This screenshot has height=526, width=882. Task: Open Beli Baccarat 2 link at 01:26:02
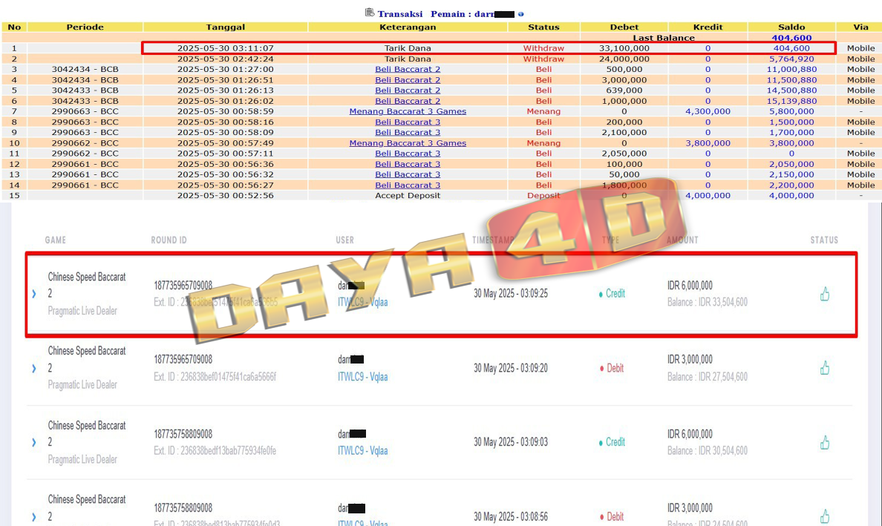(x=408, y=101)
